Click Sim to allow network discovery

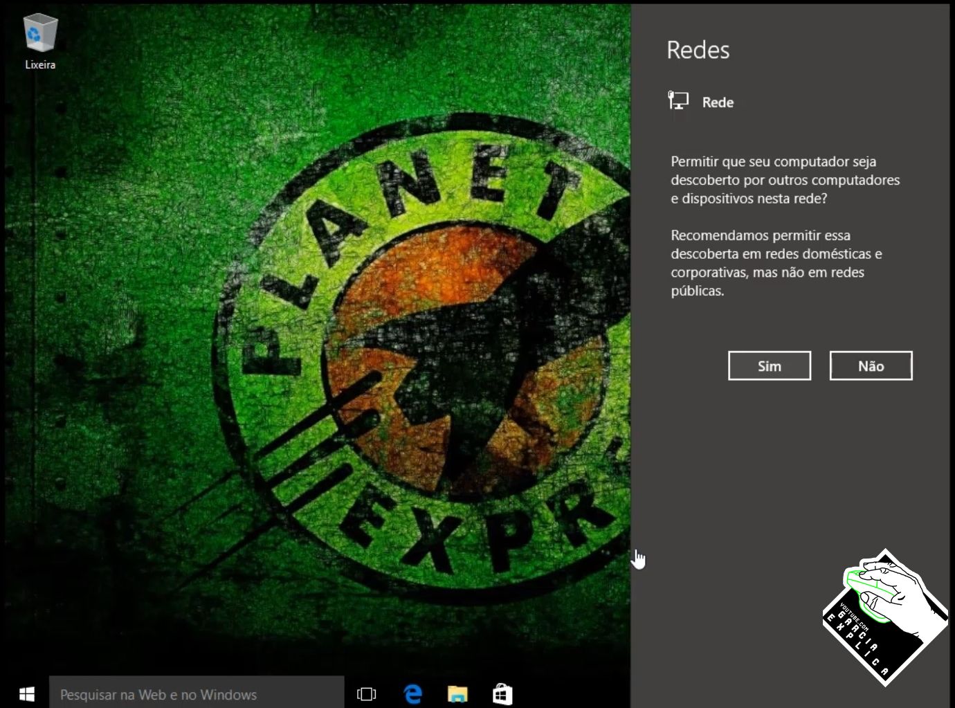click(770, 365)
